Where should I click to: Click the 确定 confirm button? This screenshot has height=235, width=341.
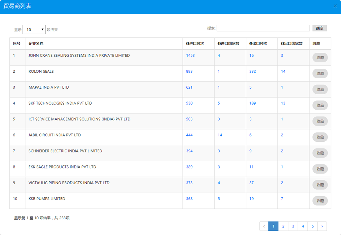[x=320, y=28]
